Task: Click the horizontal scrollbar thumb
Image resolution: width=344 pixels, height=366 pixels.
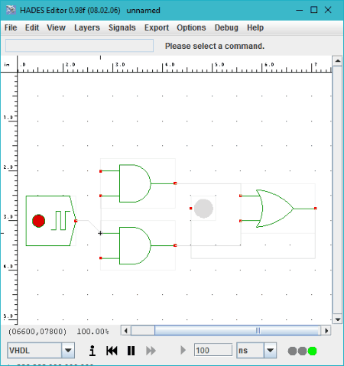Action: point(237,331)
